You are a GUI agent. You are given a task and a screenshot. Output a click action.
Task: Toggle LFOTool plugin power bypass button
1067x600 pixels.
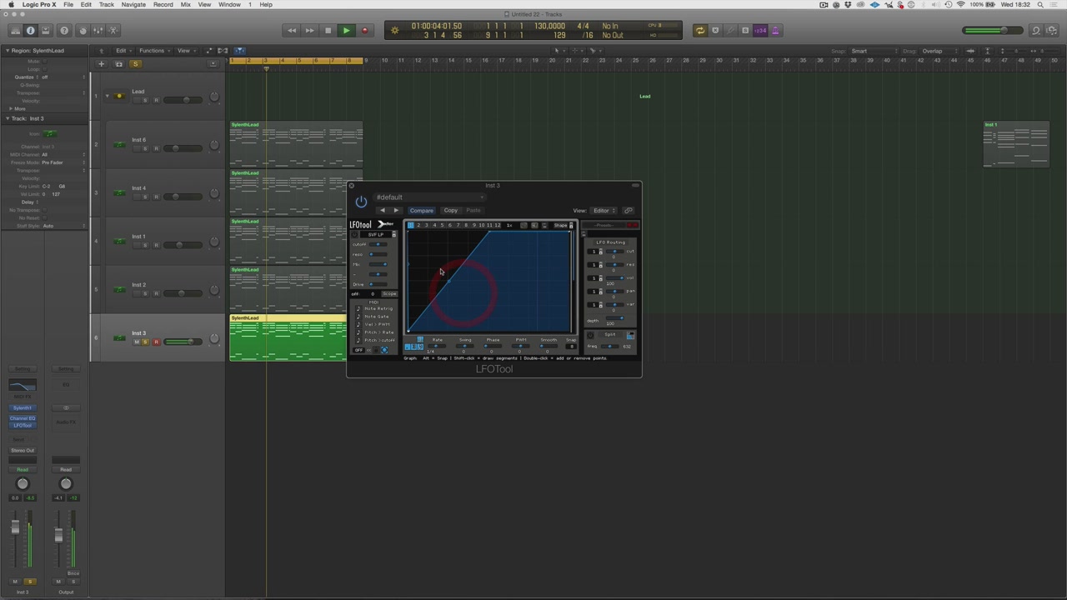(x=361, y=202)
